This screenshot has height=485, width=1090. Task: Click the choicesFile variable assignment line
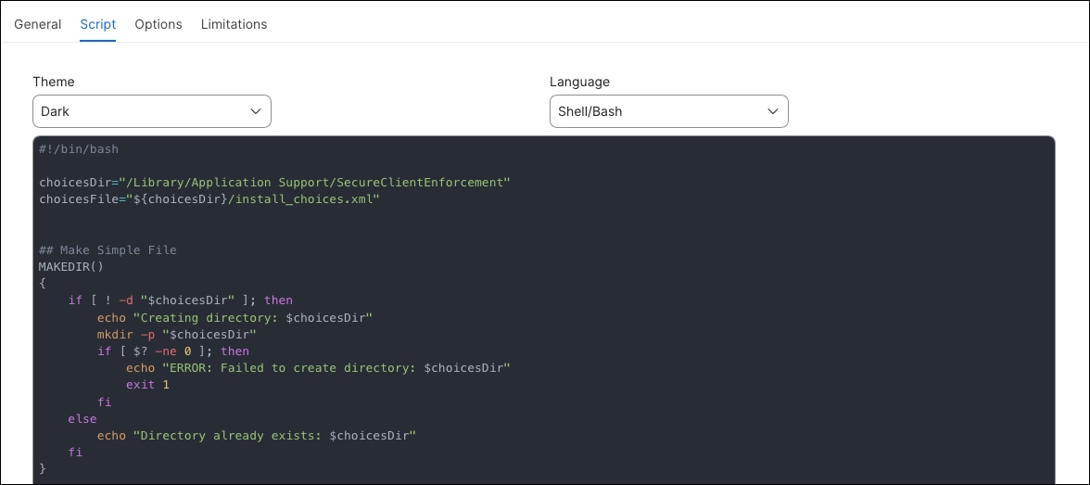[209, 199]
